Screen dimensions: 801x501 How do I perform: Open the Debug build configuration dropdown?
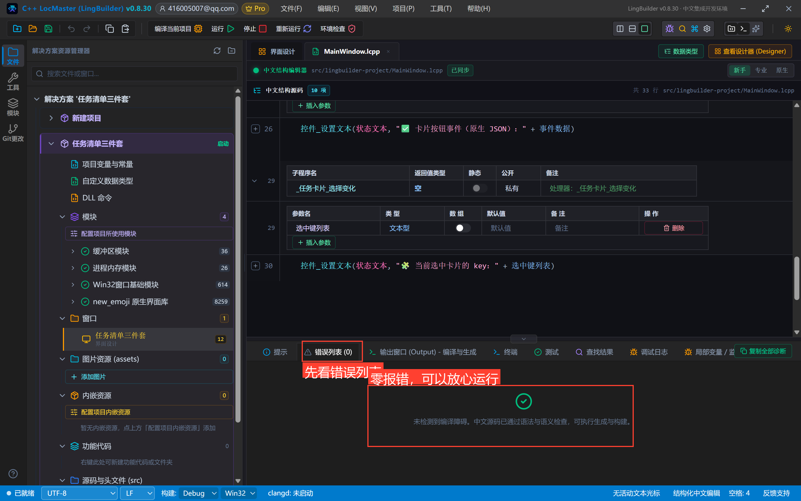click(x=199, y=493)
